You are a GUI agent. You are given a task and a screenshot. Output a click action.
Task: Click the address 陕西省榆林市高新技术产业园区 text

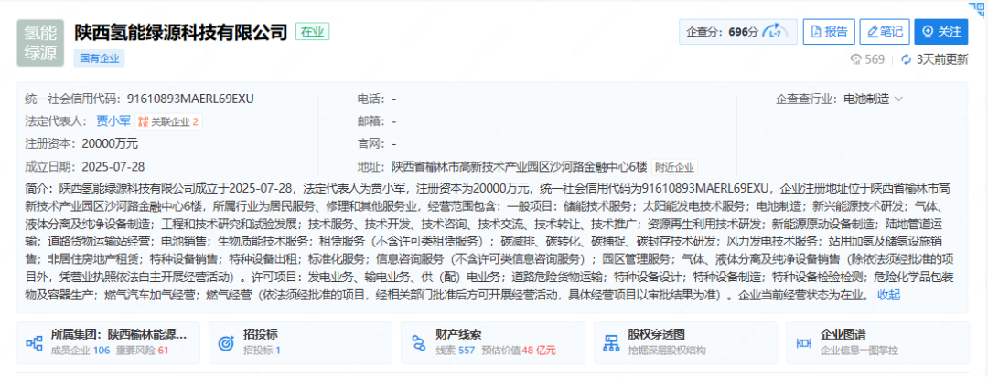click(x=519, y=166)
